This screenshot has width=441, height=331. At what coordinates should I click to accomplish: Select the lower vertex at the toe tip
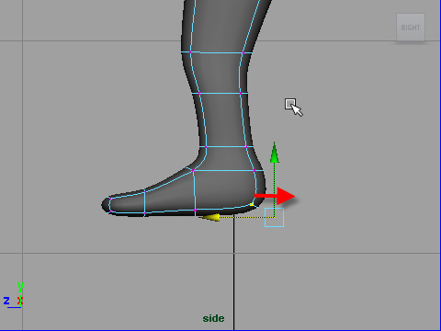pos(110,211)
